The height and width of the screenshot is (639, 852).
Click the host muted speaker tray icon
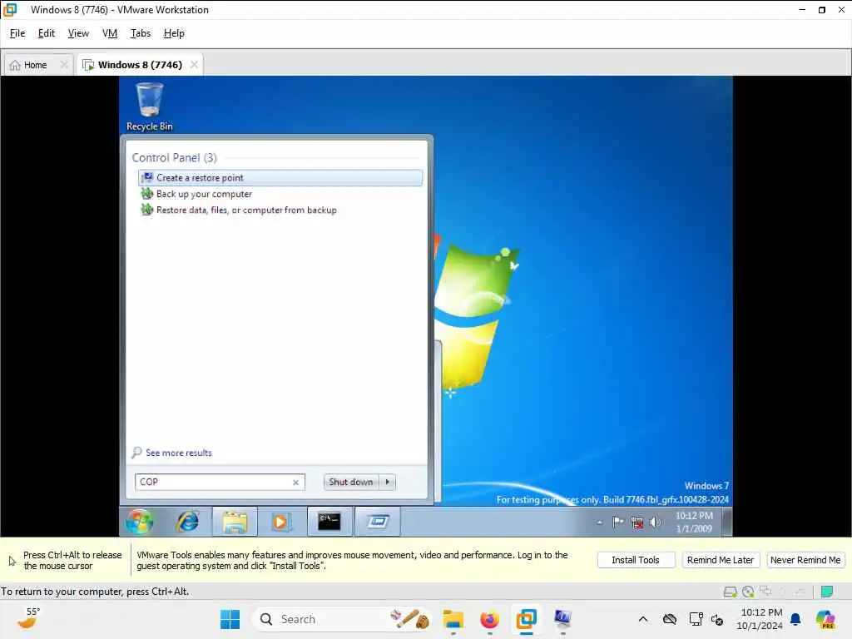716,619
